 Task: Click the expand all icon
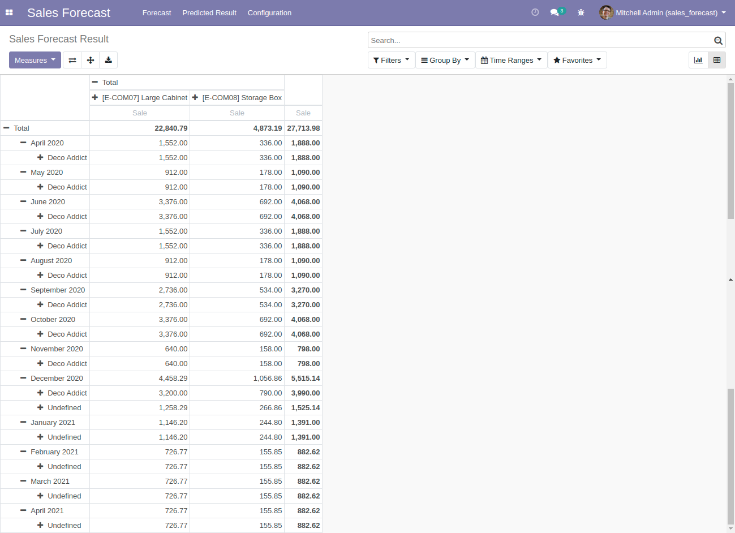tap(91, 60)
